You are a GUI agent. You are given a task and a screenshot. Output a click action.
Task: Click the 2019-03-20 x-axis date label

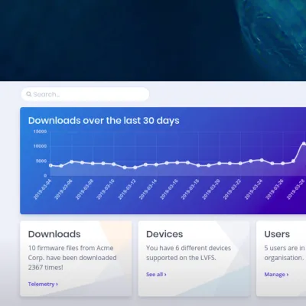coord(211,190)
